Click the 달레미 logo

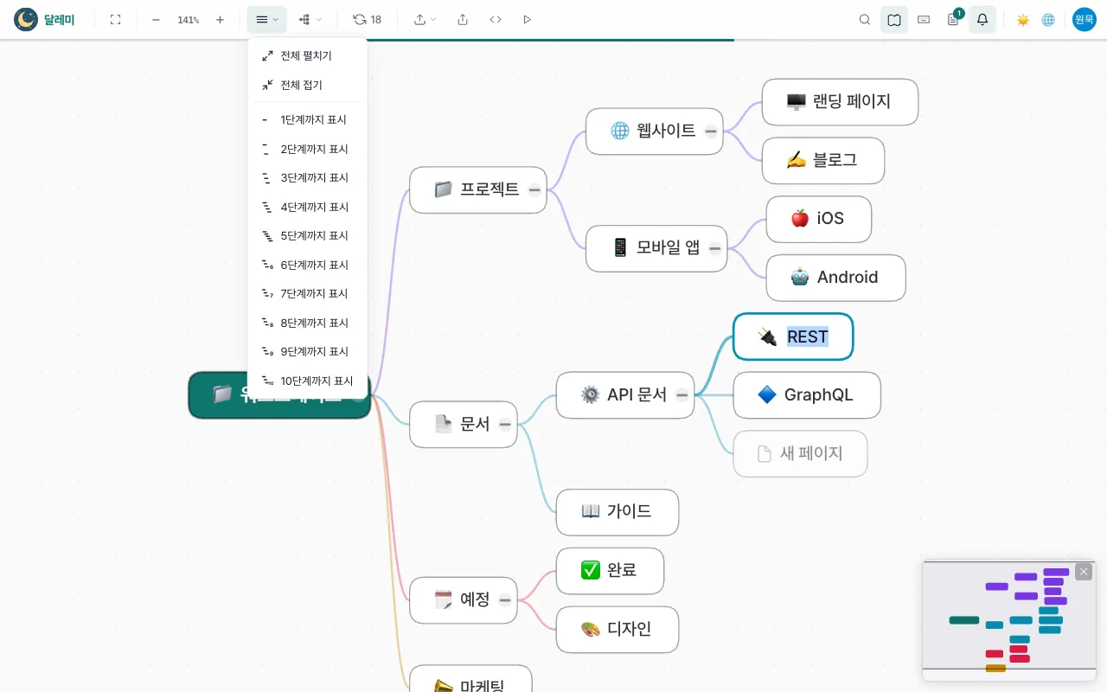pyautogui.click(x=44, y=19)
